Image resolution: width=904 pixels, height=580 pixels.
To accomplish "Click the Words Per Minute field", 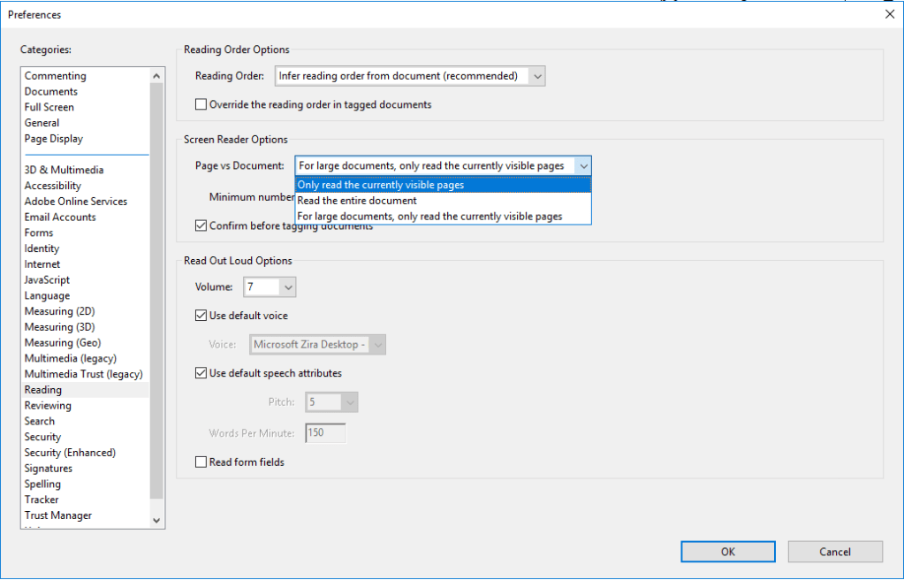I will click(x=325, y=433).
